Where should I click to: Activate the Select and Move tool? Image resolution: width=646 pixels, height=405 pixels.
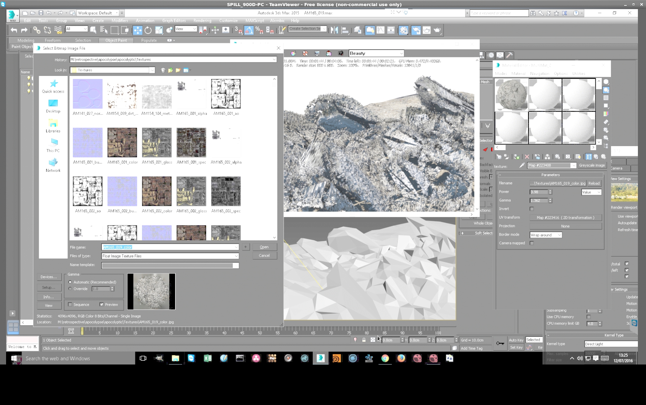(138, 30)
